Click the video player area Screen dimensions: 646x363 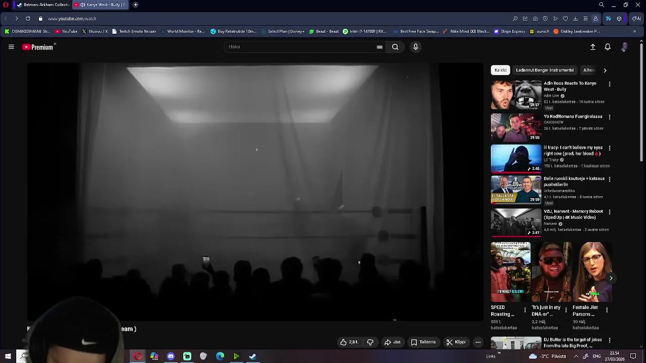(255, 192)
